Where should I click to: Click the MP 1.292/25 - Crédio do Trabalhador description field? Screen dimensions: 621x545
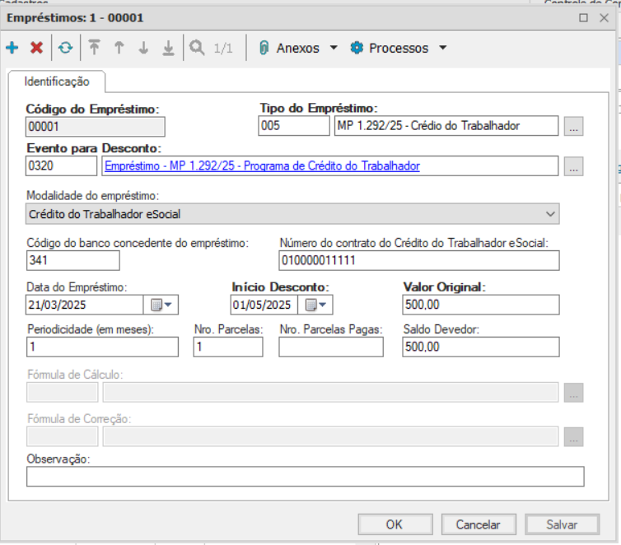coord(446,126)
